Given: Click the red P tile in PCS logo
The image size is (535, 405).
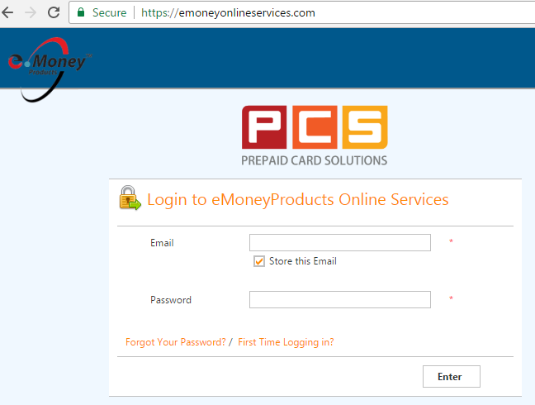Looking at the screenshot, I should tap(264, 127).
